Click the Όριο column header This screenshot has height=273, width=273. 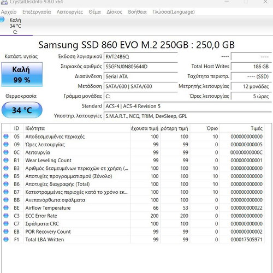coord(205,128)
